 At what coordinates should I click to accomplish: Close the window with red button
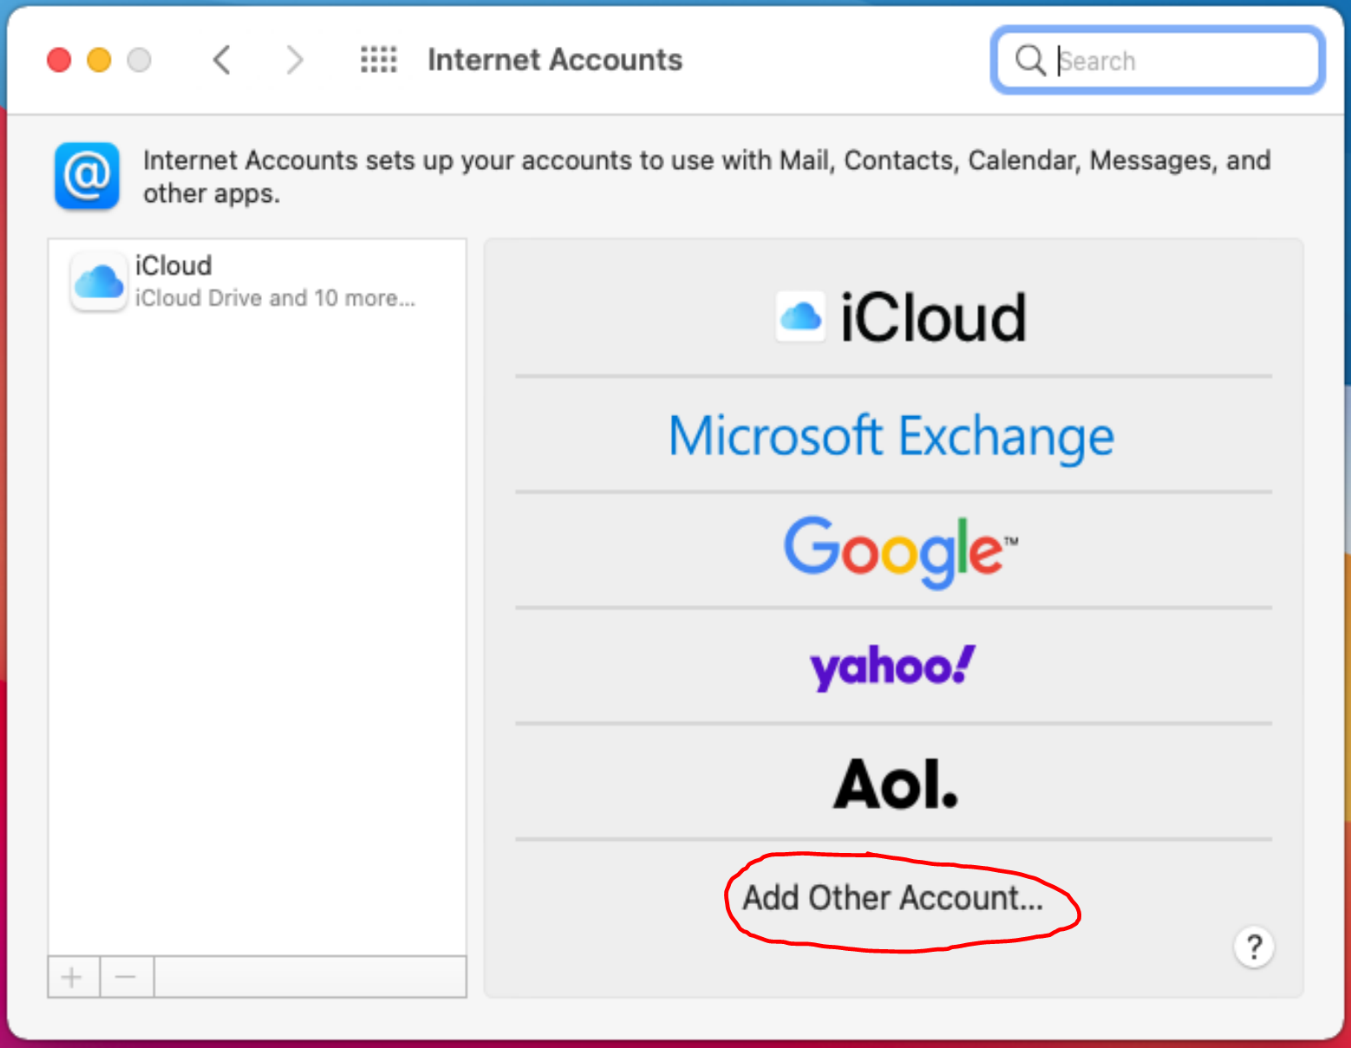59,60
